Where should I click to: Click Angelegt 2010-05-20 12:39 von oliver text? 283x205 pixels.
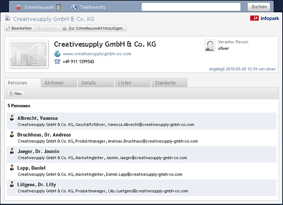(242, 69)
